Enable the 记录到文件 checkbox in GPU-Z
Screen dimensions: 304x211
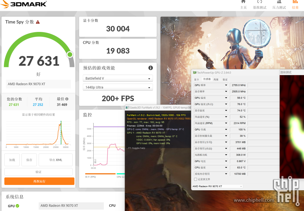pos(195,179)
